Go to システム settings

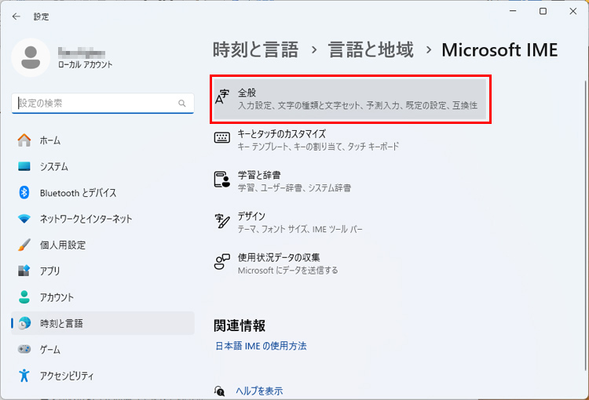103,166
